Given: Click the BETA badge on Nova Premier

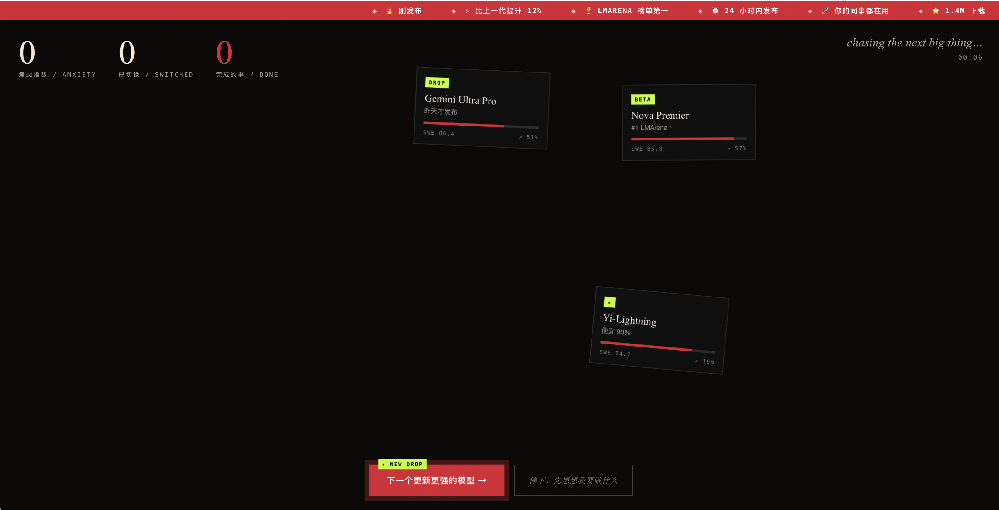Looking at the screenshot, I should tap(643, 99).
